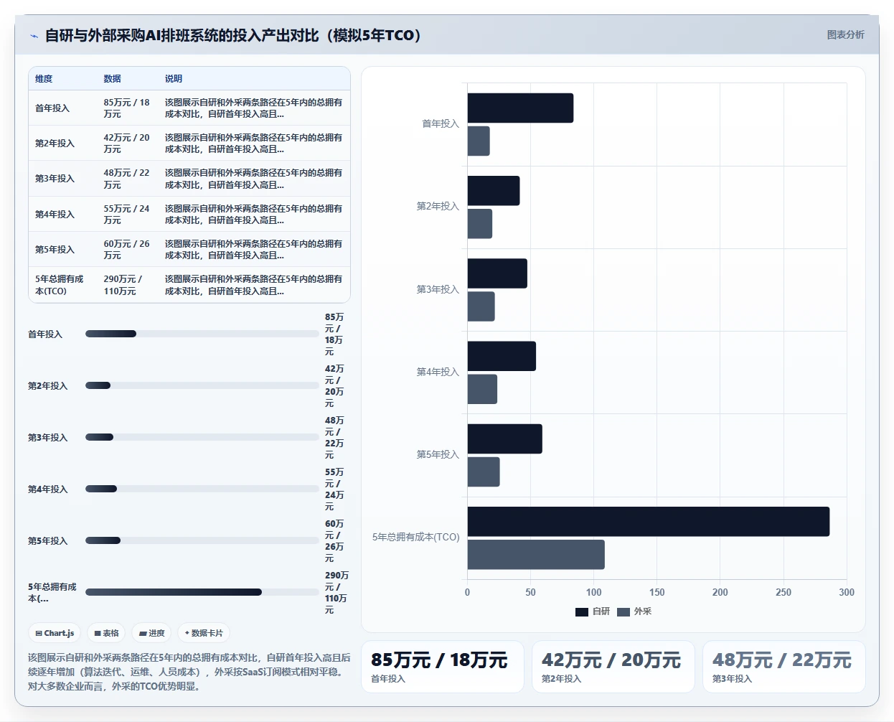
Task: Click the 自研 bar for 第2年投入
Action: click(x=494, y=191)
